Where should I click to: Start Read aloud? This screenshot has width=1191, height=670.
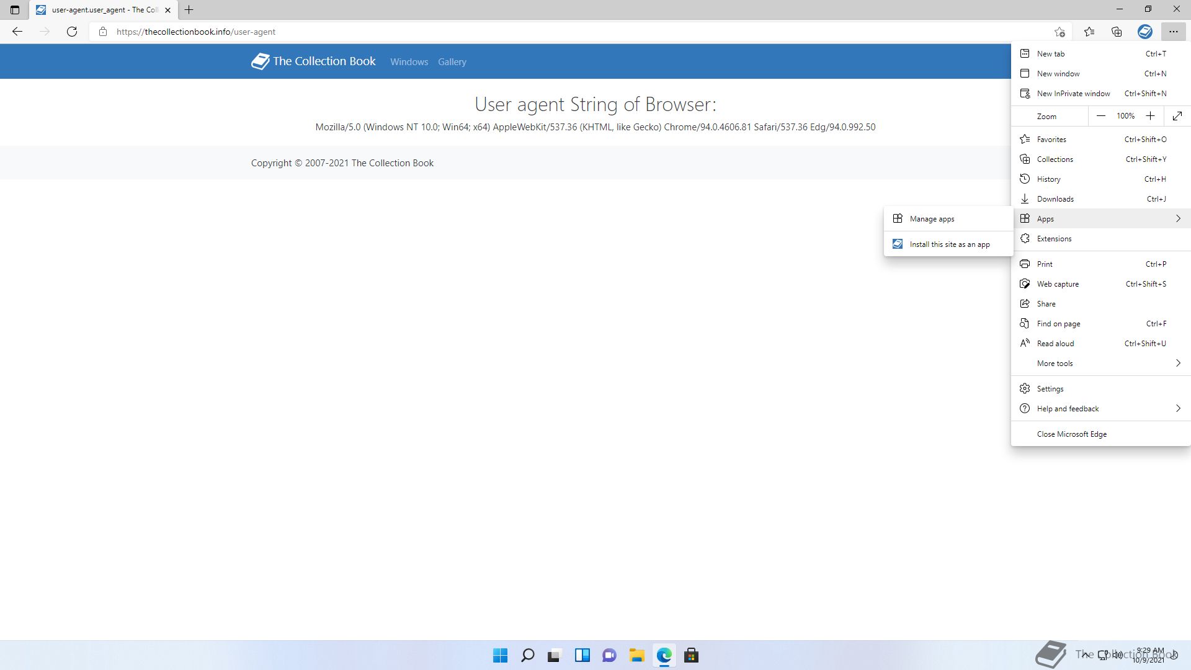click(x=1100, y=344)
